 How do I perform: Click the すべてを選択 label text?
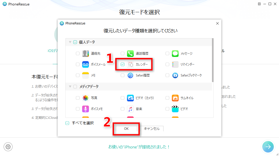point(83,123)
